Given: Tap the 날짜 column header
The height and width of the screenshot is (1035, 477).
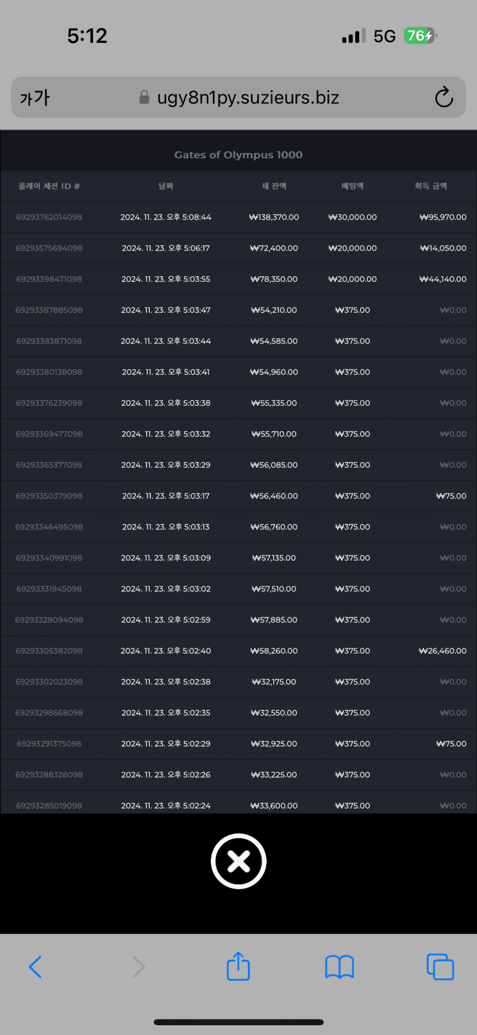Looking at the screenshot, I should click(166, 186).
